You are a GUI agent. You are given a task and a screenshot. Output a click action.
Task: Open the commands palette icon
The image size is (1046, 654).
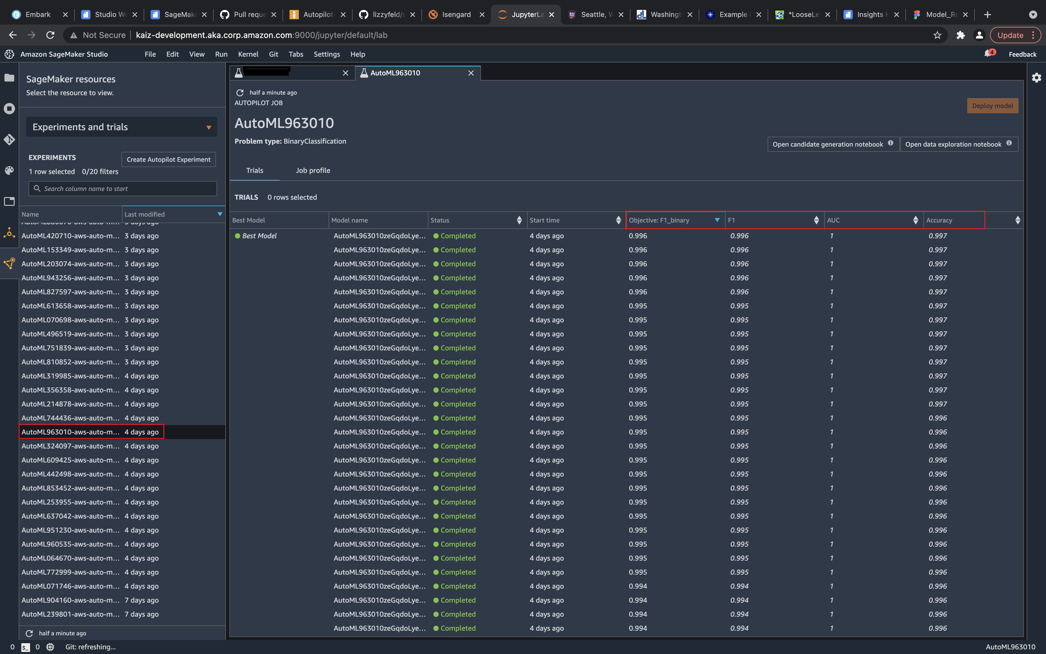(x=9, y=171)
